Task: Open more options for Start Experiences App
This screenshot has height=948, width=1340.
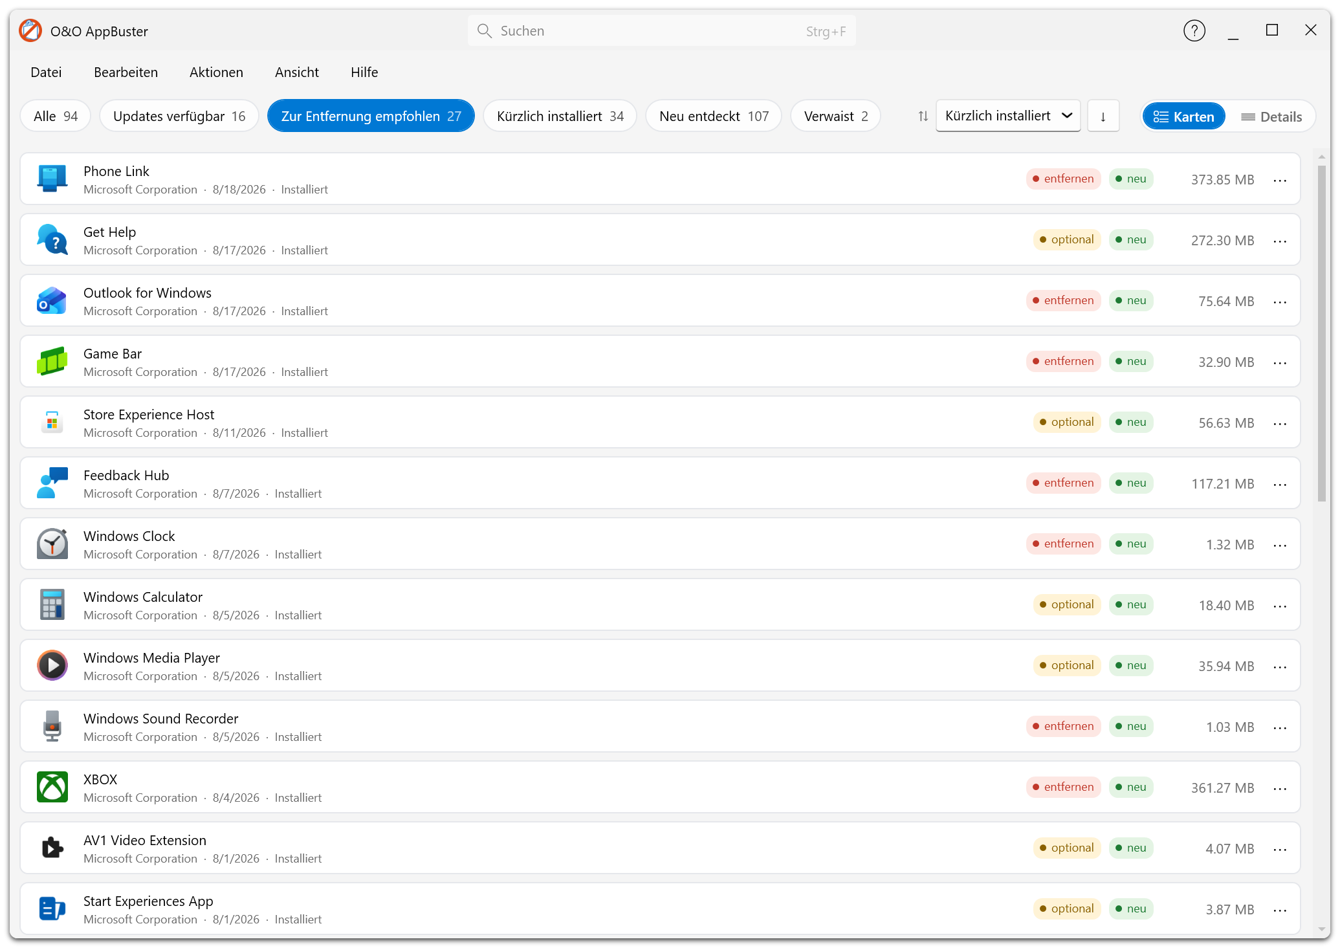Action: [x=1280, y=910]
